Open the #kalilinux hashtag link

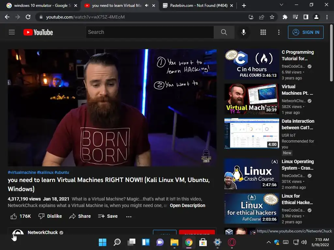45,173
